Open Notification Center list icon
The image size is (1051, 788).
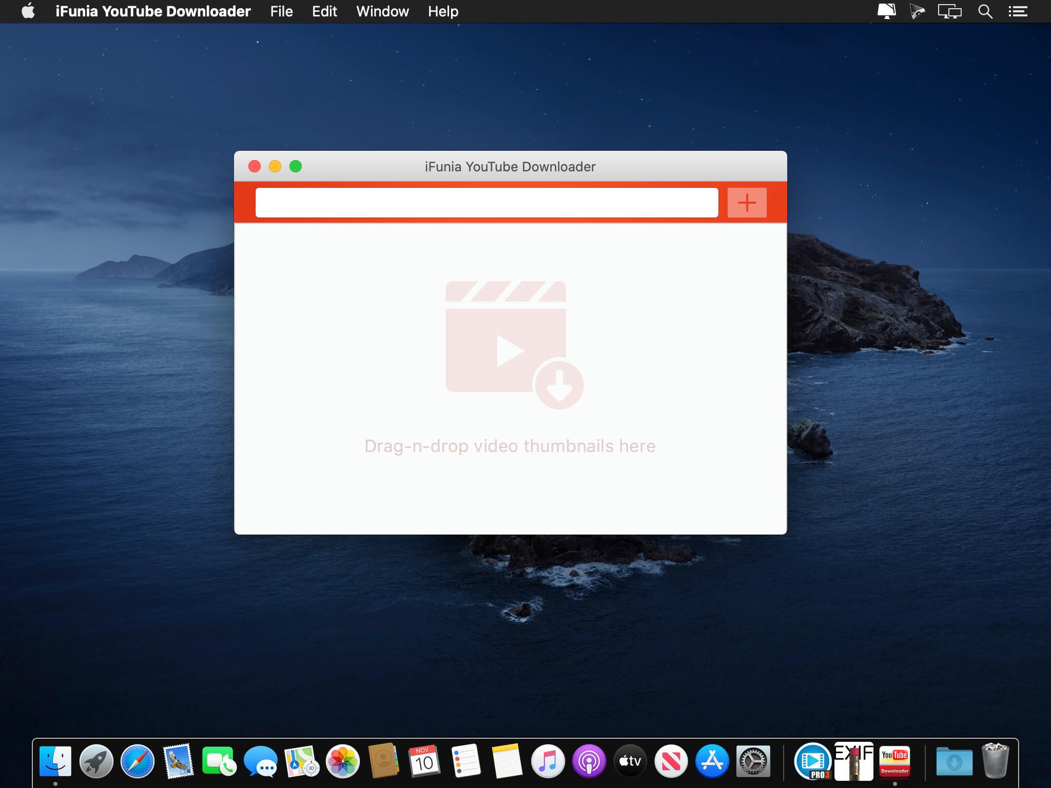[1017, 11]
